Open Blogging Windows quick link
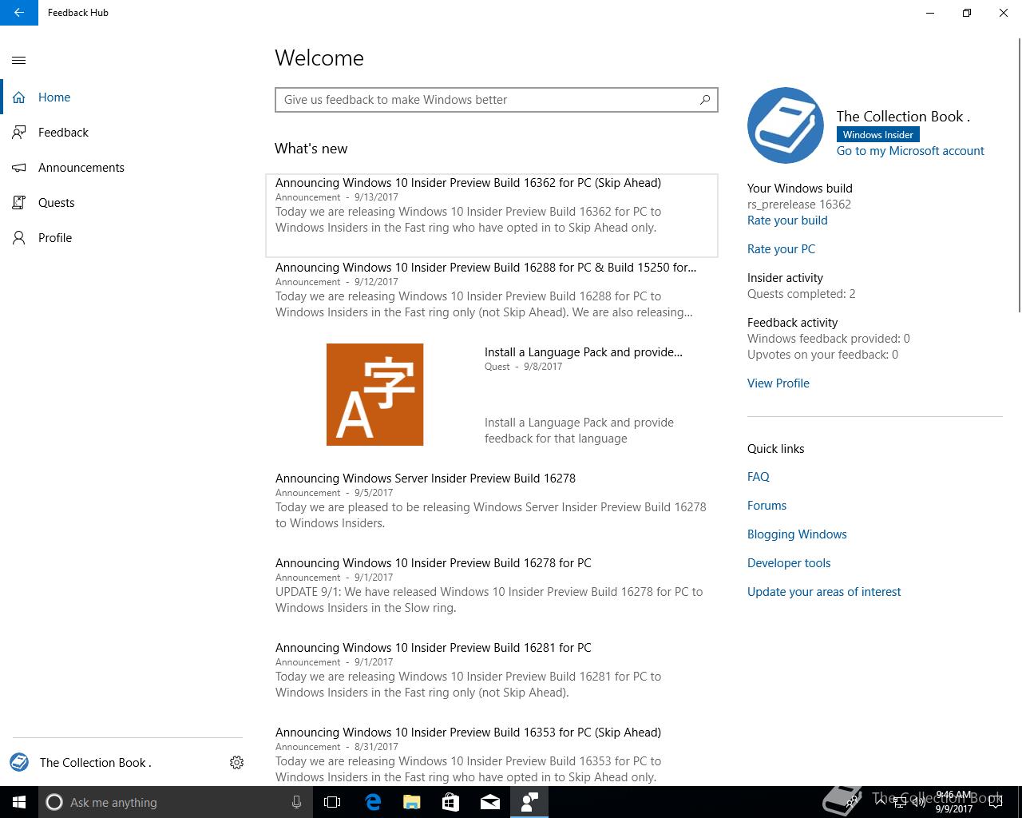Image resolution: width=1022 pixels, height=818 pixels. [x=797, y=534]
